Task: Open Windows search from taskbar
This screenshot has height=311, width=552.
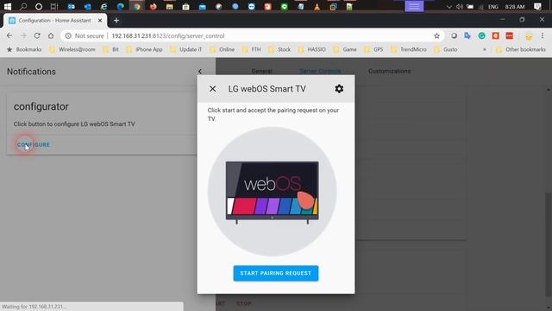Action: (23, 6)
